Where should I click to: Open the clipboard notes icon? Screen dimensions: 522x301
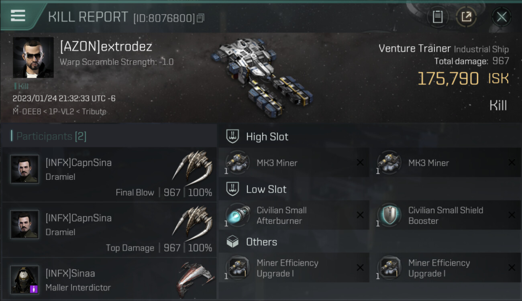point(438,17)
